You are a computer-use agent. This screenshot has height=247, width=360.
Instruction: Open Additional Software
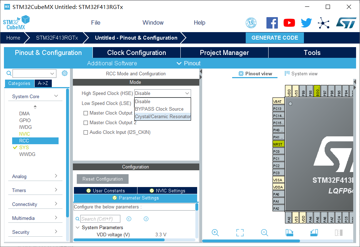(112, 63)
